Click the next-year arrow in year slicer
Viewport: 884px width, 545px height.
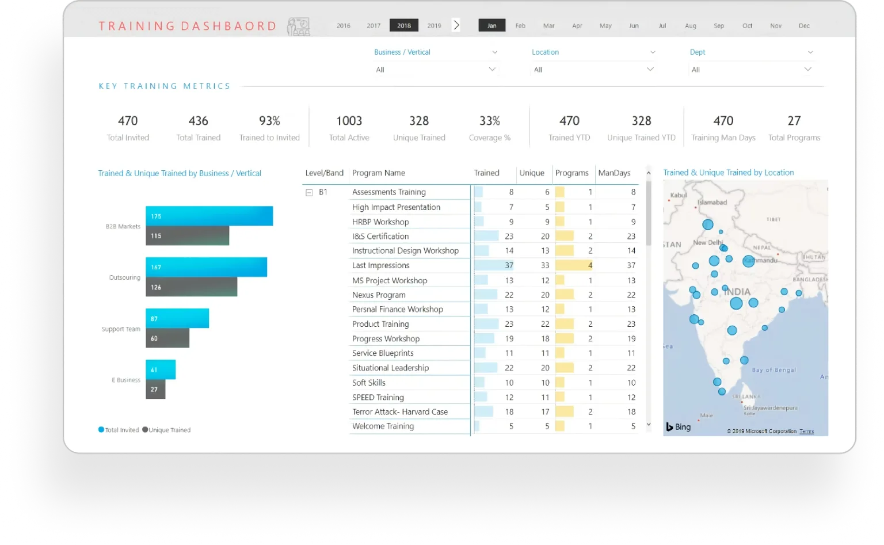456,25
